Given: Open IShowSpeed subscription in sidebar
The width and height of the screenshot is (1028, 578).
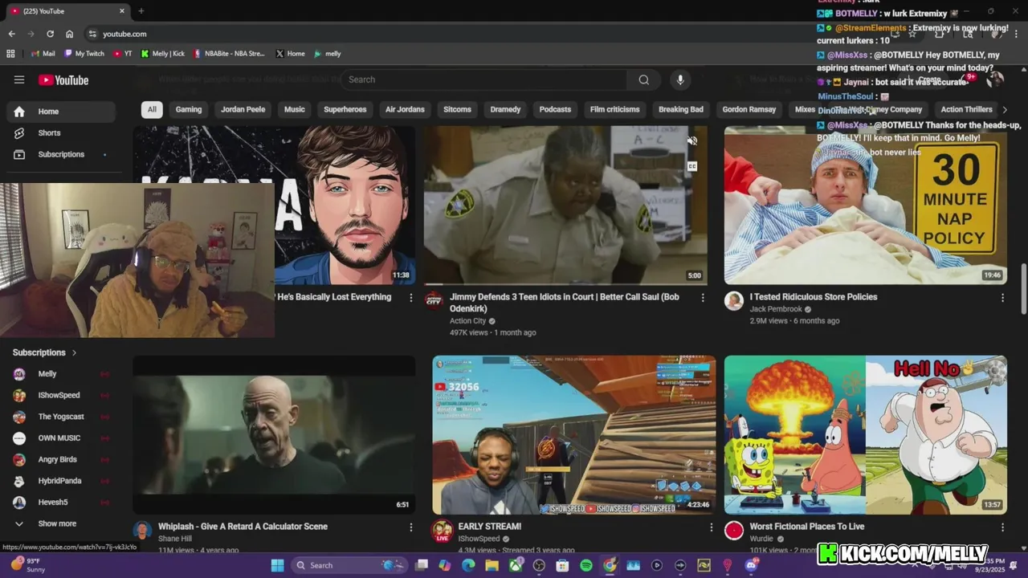Looking at the screenshot, I should tap(60, 395).
